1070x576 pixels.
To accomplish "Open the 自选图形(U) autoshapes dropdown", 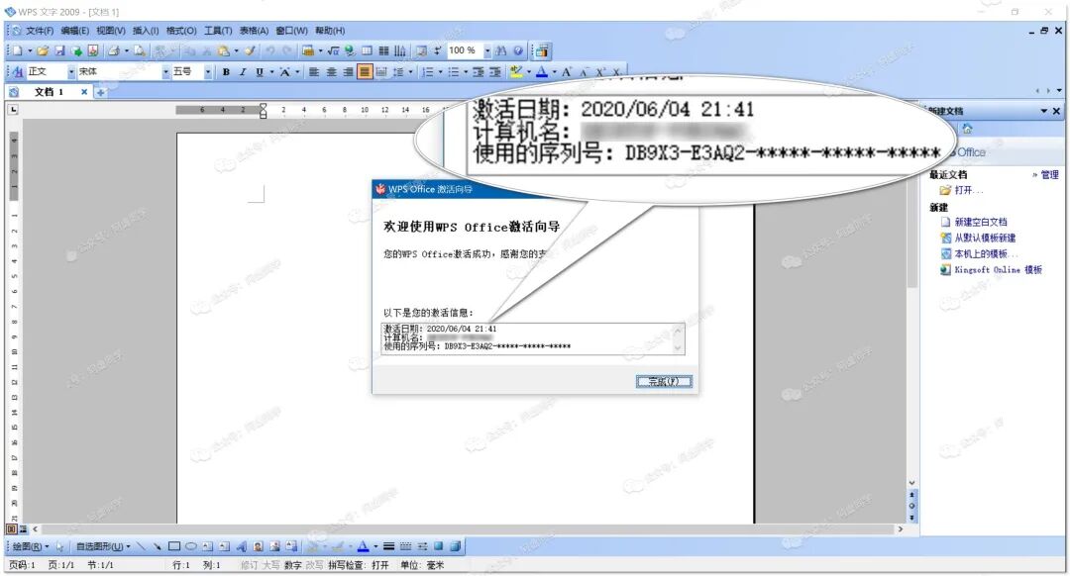I will 102,546.
